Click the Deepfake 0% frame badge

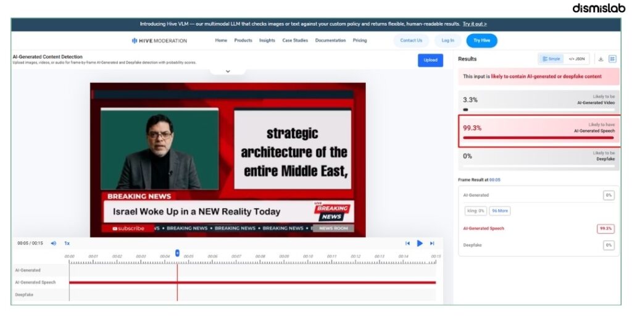609,245
